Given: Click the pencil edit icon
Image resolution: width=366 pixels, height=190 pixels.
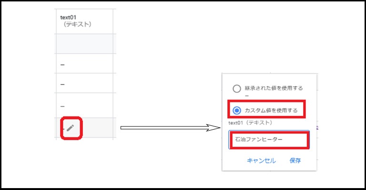Looking at the screenshot, I should [x=71, y=127].
